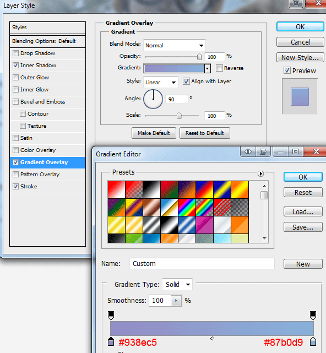Click the gradient midpoint diamond marker
Screen dimensions: 326x353
pyautogui.click(x=212, y=338)
